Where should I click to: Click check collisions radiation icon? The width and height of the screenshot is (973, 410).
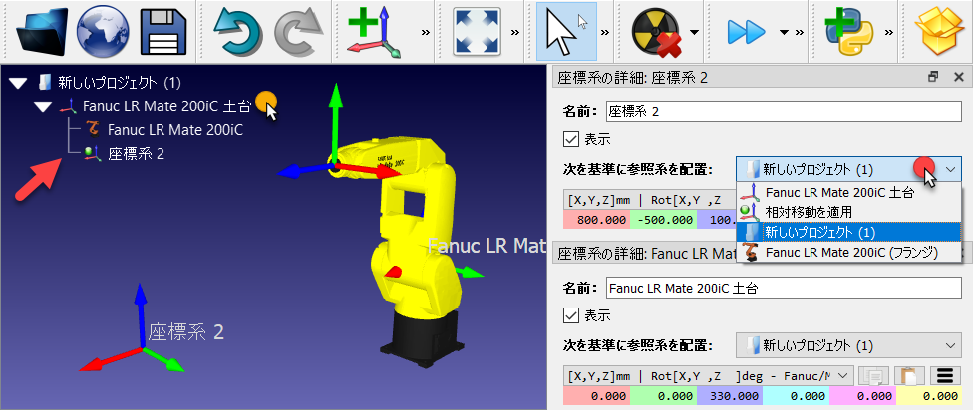(658, 31)
